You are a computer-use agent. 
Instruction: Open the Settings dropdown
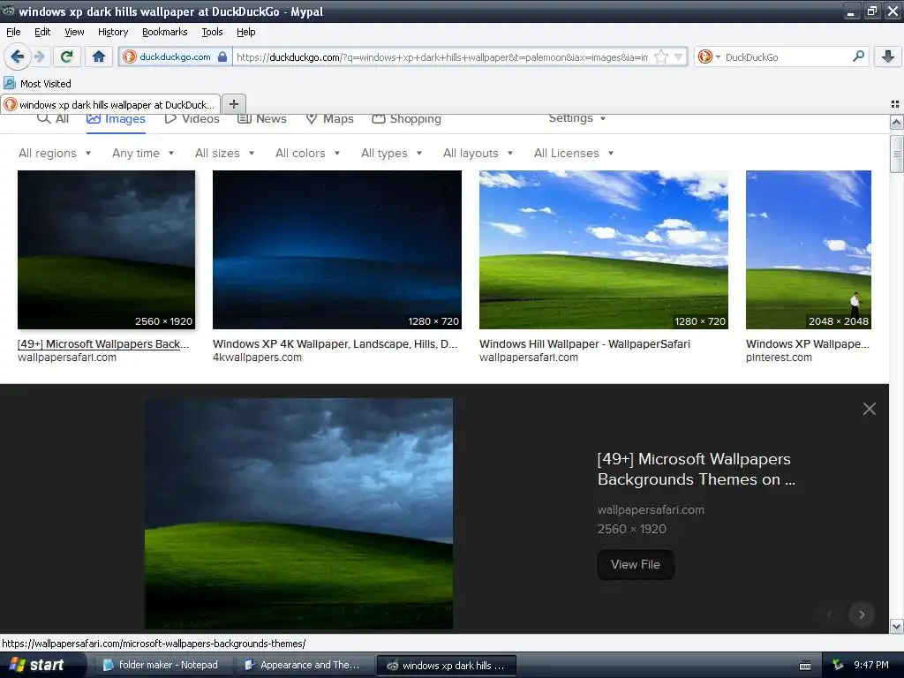[x=577, y=118]
